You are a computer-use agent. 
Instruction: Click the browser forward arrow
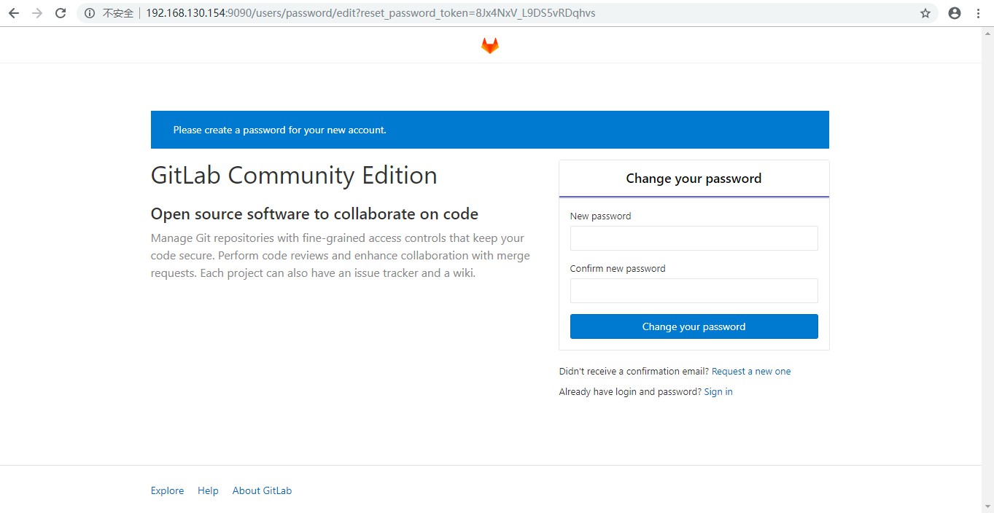37,13
